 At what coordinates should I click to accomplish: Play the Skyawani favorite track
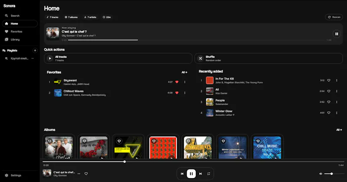tap(118, 82)
